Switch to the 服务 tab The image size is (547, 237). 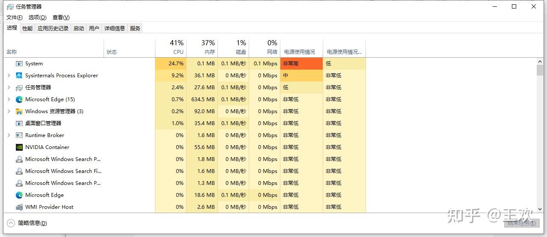coord(135,29)
